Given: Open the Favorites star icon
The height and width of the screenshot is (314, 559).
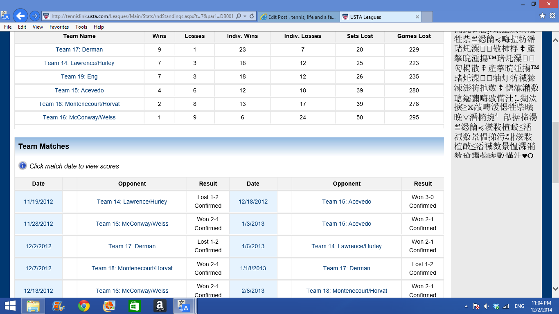Looking at the screenshot, I should (542, 16).
